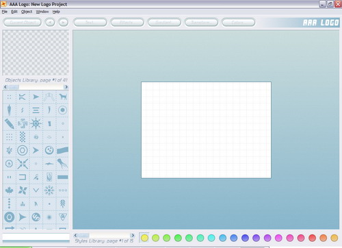Choose the lightning bolt shape
The width and height of the screenshot is (342, 248).
point(23,110)
